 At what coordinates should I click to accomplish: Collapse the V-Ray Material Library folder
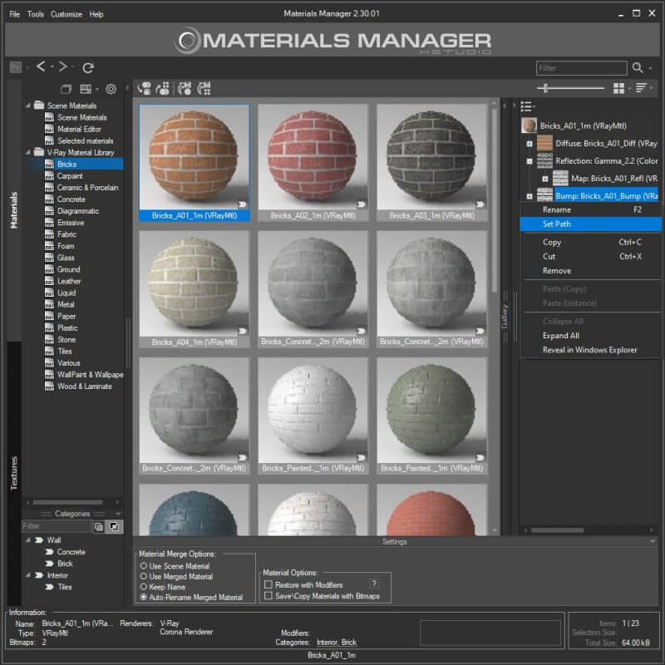click(x=29, y=152)
